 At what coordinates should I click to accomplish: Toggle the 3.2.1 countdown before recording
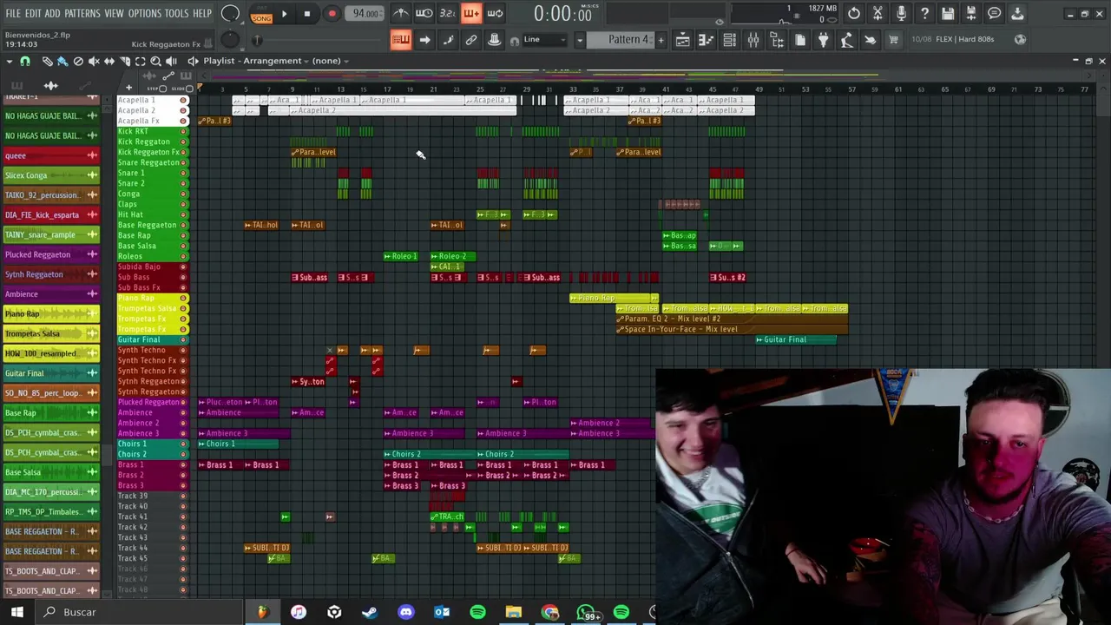[448, 13]
